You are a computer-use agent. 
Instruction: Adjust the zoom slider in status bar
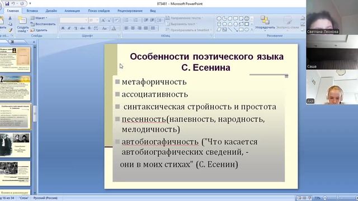click(338, 198)
